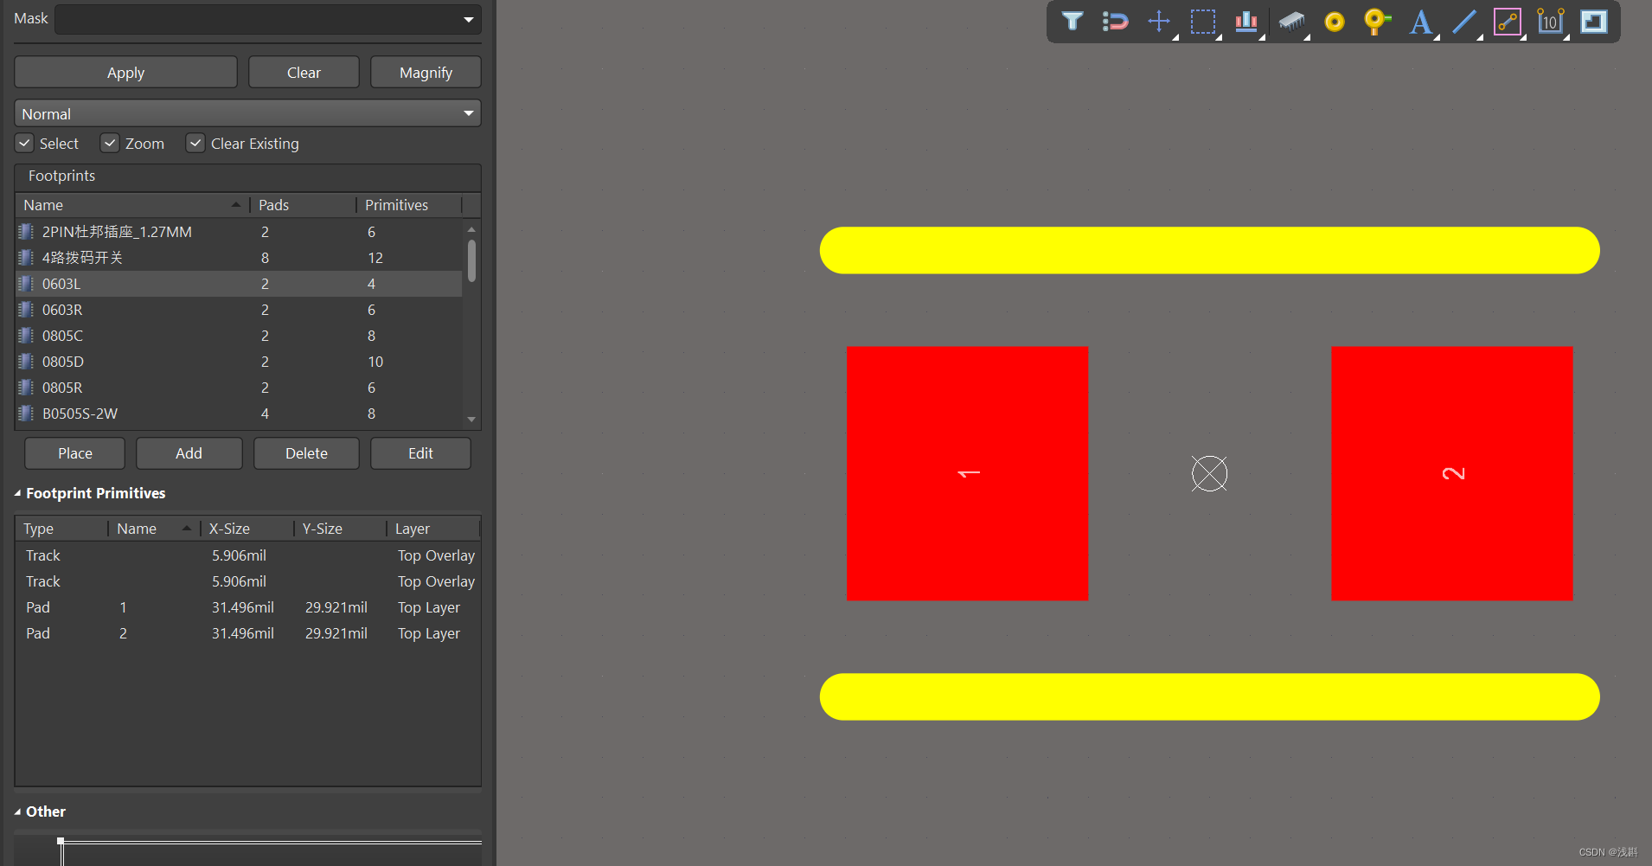Click the Edit footprint button

point(420,453)
